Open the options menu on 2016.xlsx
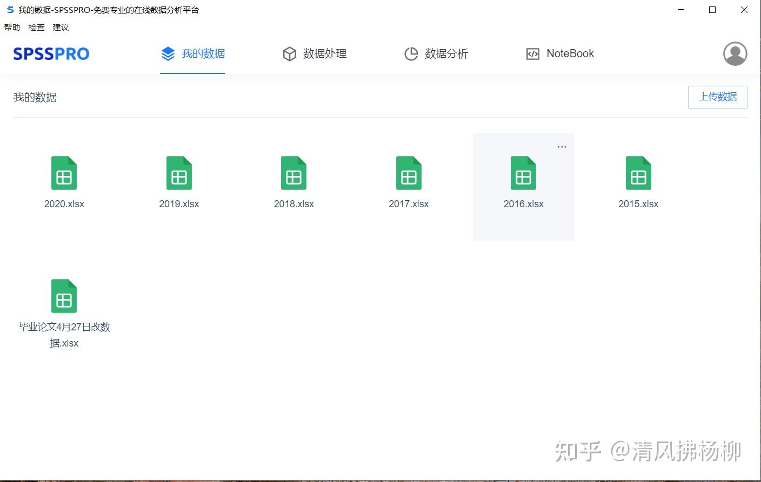The width and height of the screenshot is (761, 482). point(562,146)
